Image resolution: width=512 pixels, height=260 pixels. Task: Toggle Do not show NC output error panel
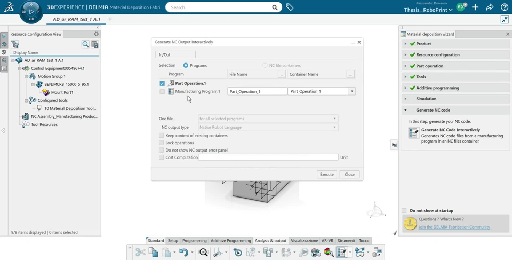click(x=161, y=150)
